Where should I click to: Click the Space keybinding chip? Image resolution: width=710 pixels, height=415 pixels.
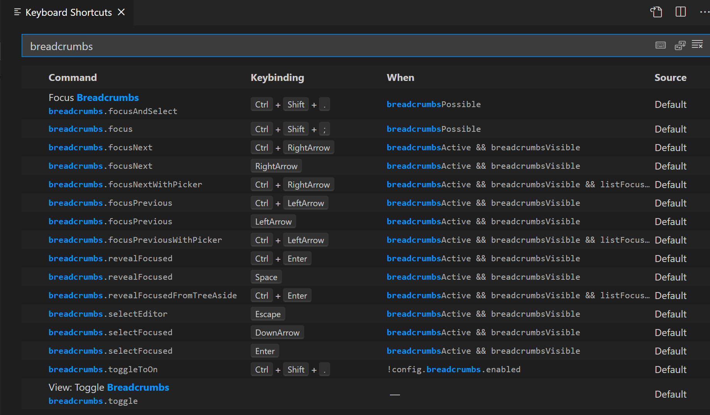[266, 277]
